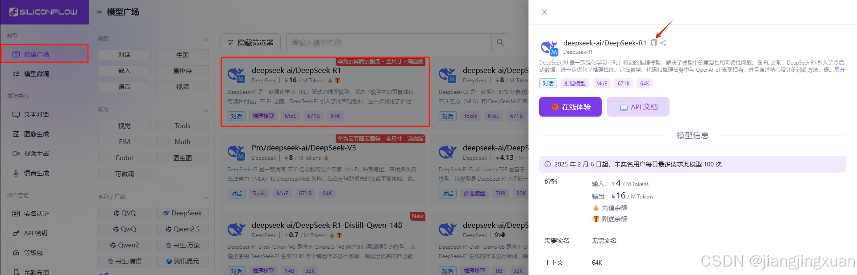Select the 图生图 tag filter
The image size is (857, 275).
[x=183, y=158]
